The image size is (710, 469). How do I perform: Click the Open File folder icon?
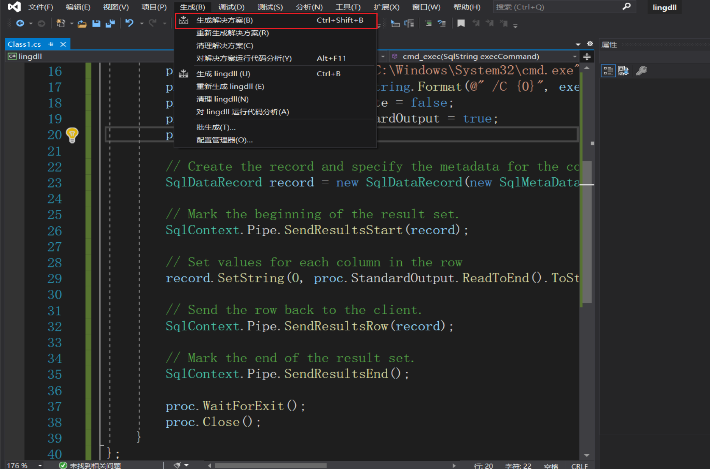(x=82, y=24)
